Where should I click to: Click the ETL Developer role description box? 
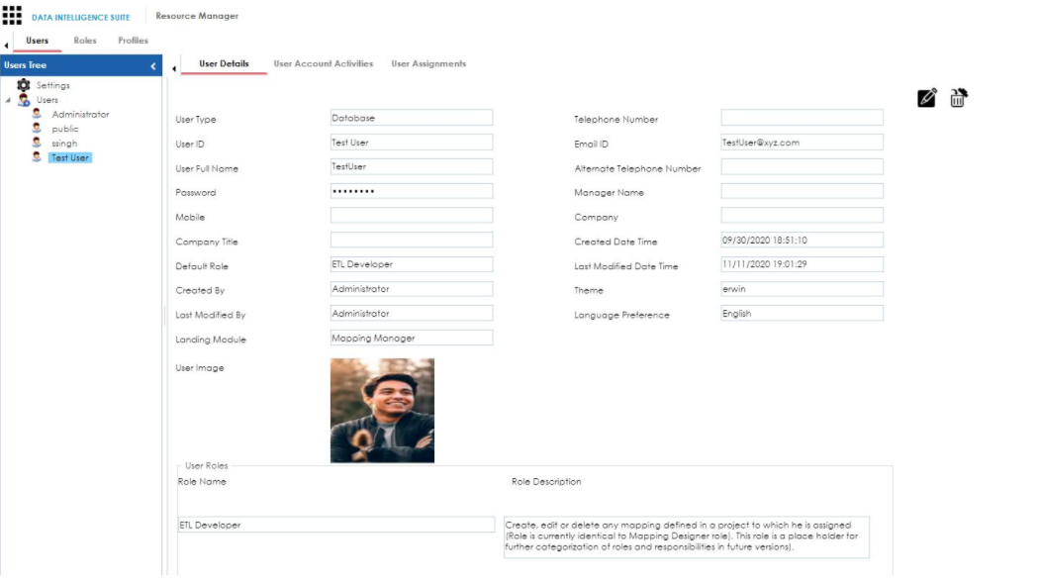point(687,536)
